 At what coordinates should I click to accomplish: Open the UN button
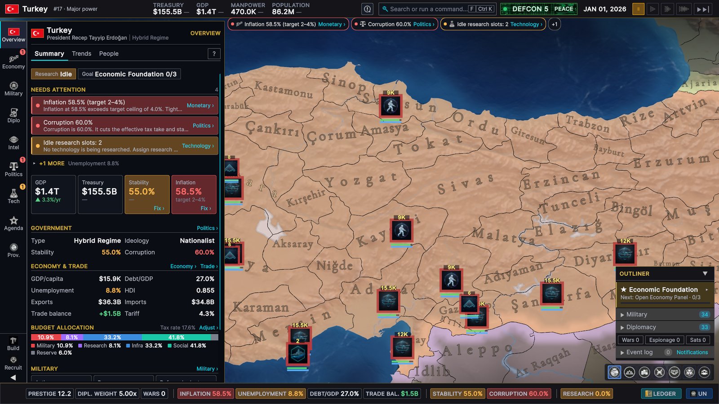point(699,394)
